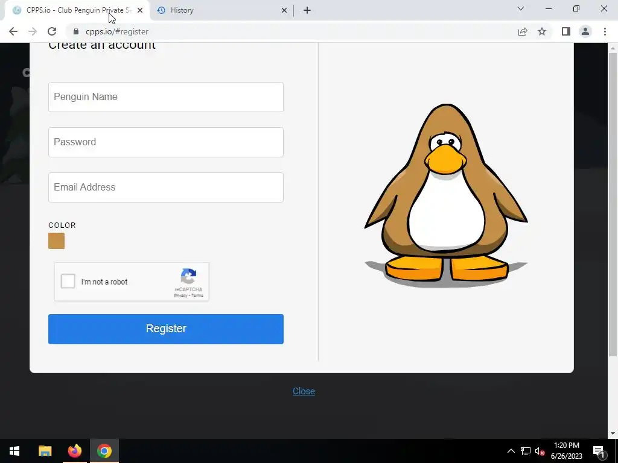This screenshot has height=463, width=618.
Task: Go forward in browser history
Action: pos(33,31)
